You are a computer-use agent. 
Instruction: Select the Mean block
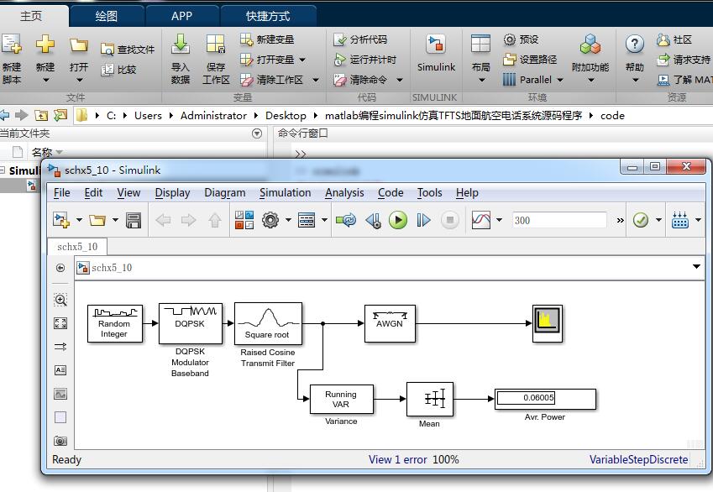point(430,400)
